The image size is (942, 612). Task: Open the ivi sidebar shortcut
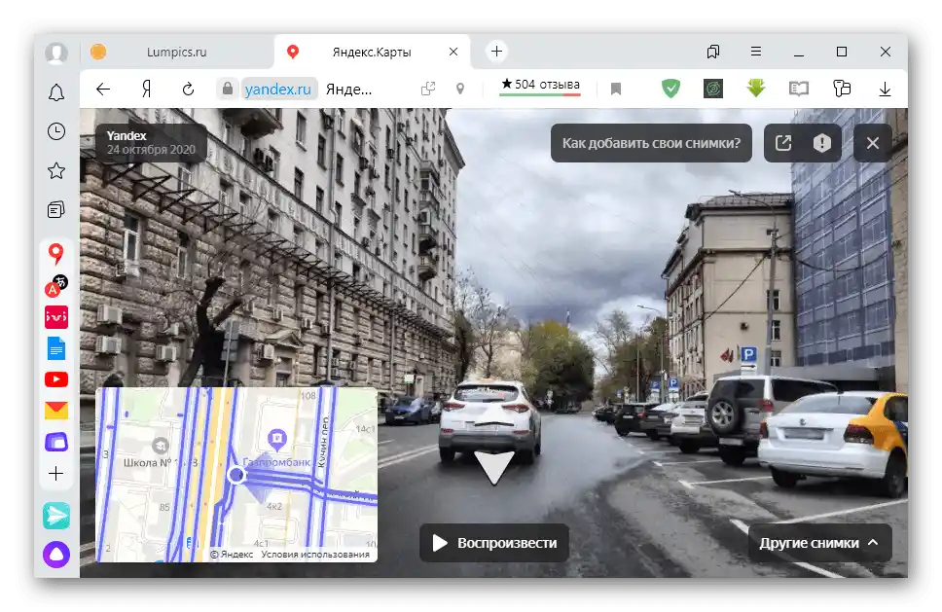click(55, 317)
